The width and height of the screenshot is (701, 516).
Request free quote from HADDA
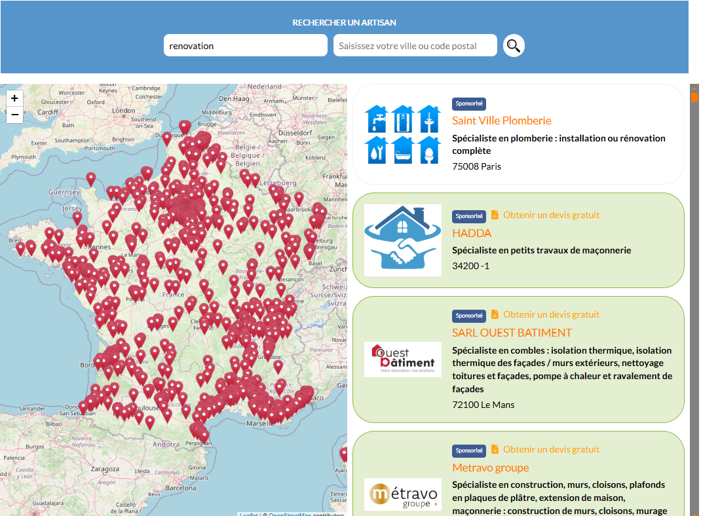coord(551,215)
